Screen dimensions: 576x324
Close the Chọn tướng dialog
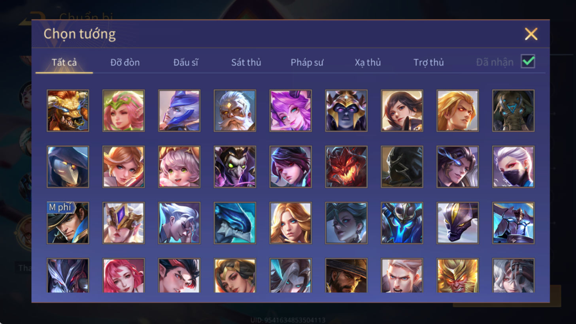coord(531,34)
